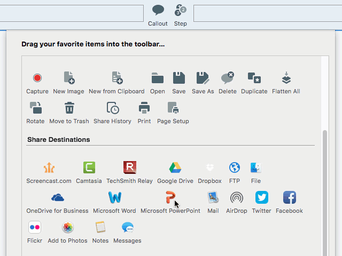Screen dimensions: 342x256
Task: Select the Duplicate icon
Action: point(254,78)
